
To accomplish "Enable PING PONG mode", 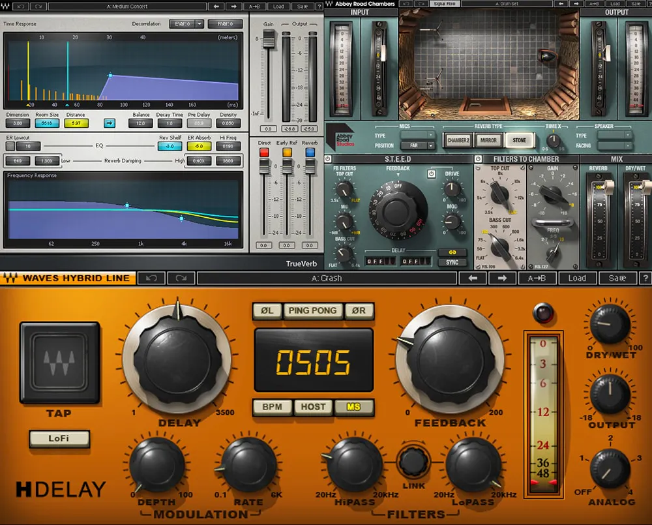I will 313,310.
